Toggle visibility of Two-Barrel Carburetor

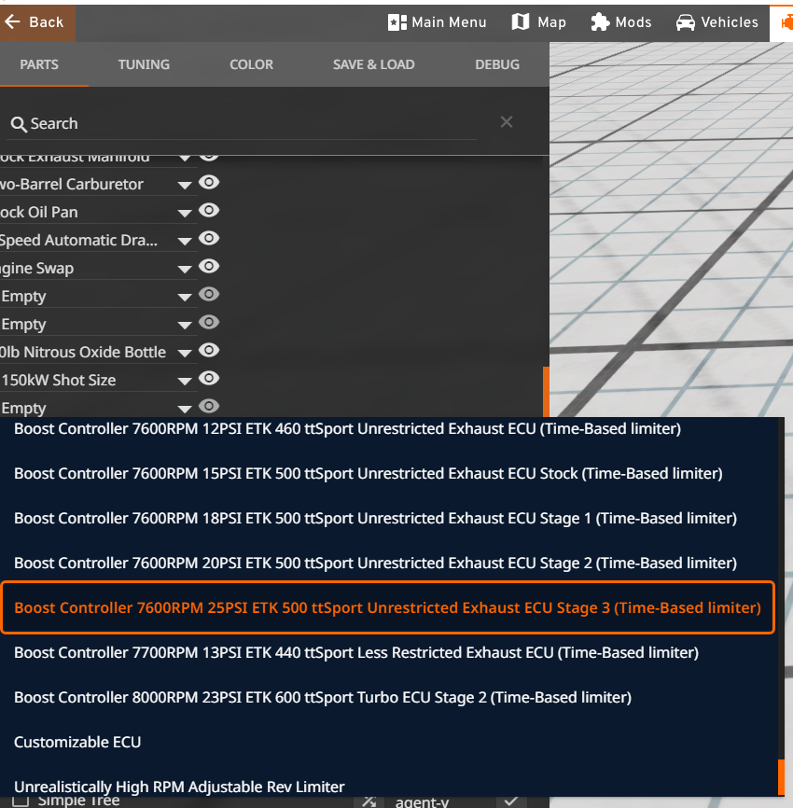(209, 183)
